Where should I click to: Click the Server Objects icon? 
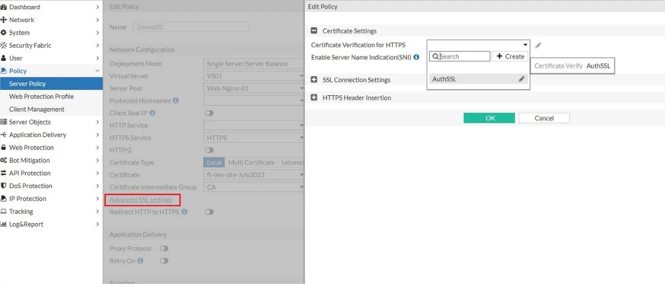[x=4, y=122]
